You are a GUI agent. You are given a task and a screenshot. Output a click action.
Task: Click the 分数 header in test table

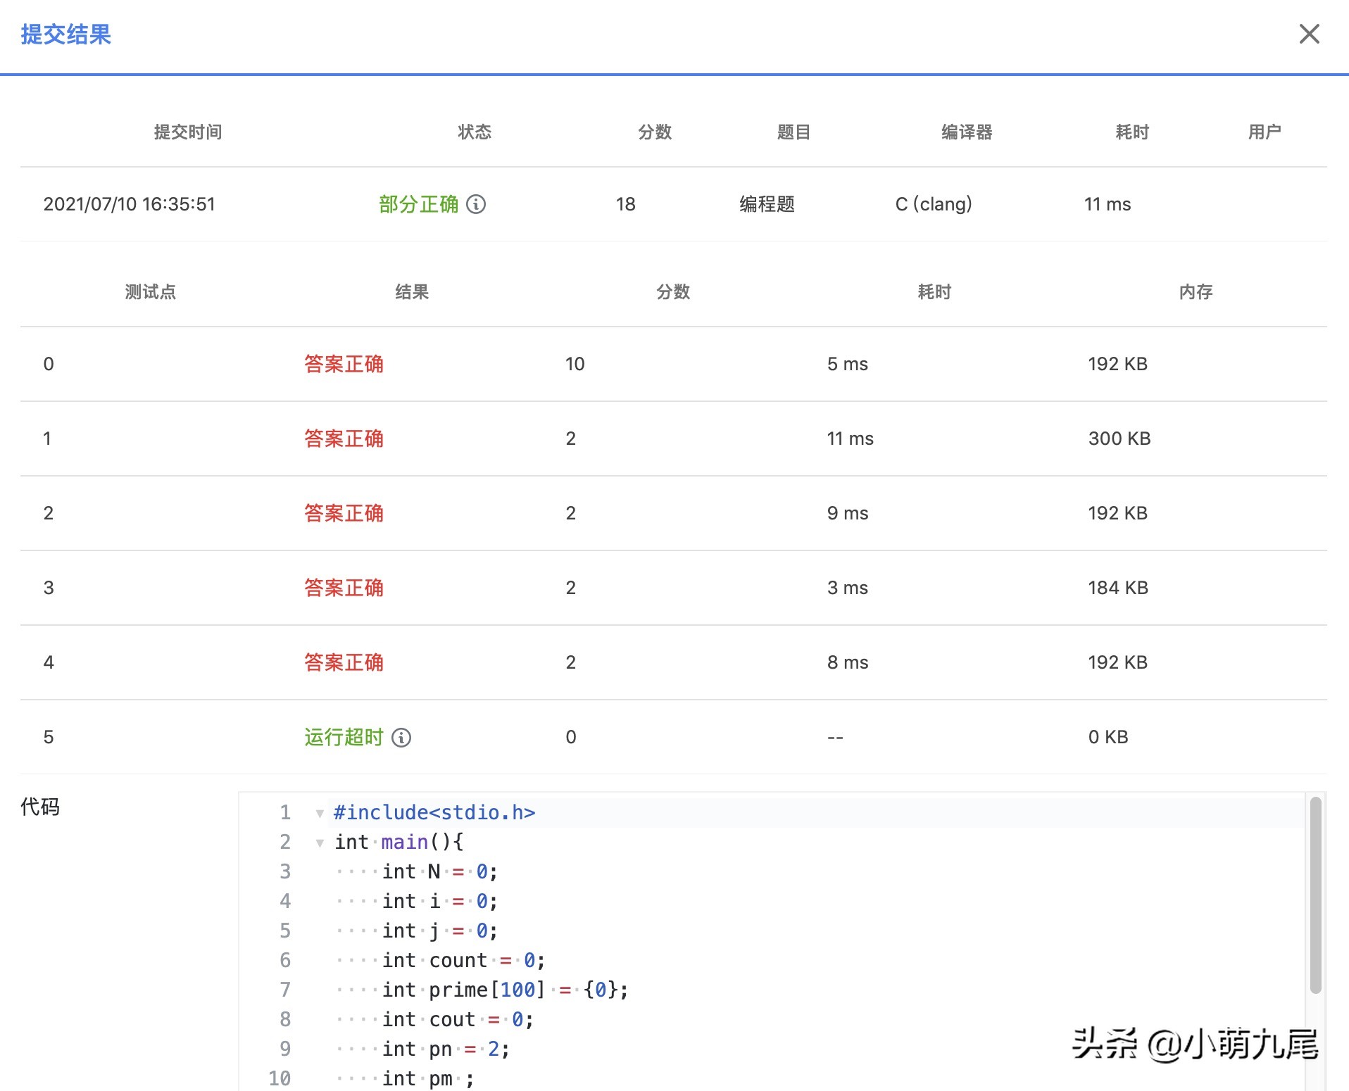[672, 292]
